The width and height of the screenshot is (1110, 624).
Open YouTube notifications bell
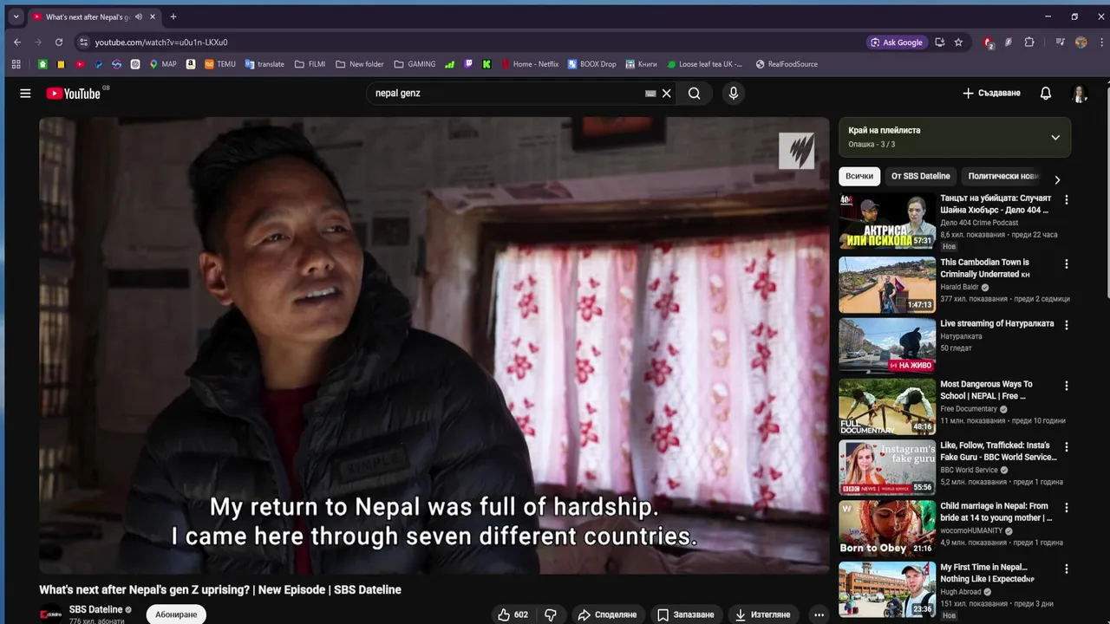click(x=1046, y=94)
